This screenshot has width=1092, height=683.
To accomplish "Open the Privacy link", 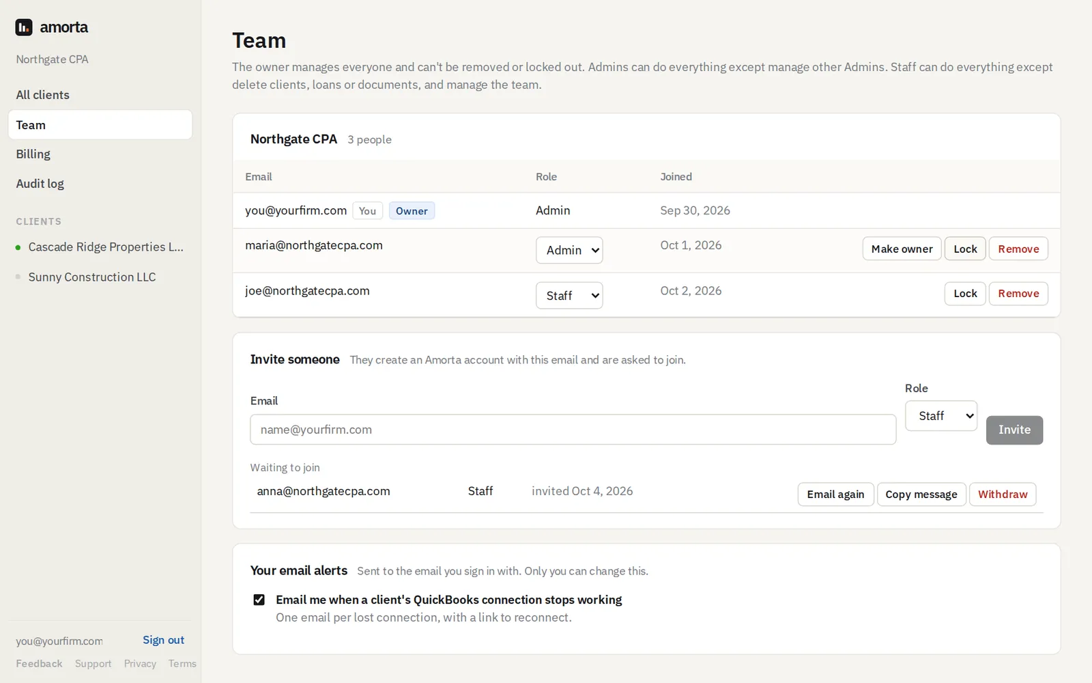I will click(140, 664).
